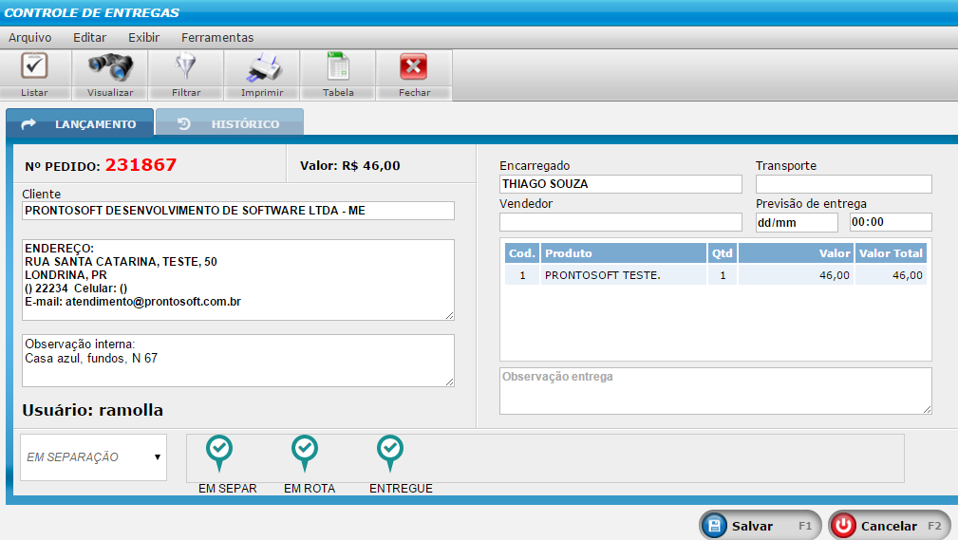Viewport: 958px width, 540px height.
Task: Click the Observação interna text area
Action: 238,361
